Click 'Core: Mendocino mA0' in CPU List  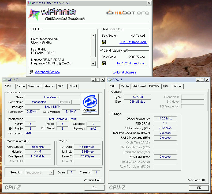point(45,39)
